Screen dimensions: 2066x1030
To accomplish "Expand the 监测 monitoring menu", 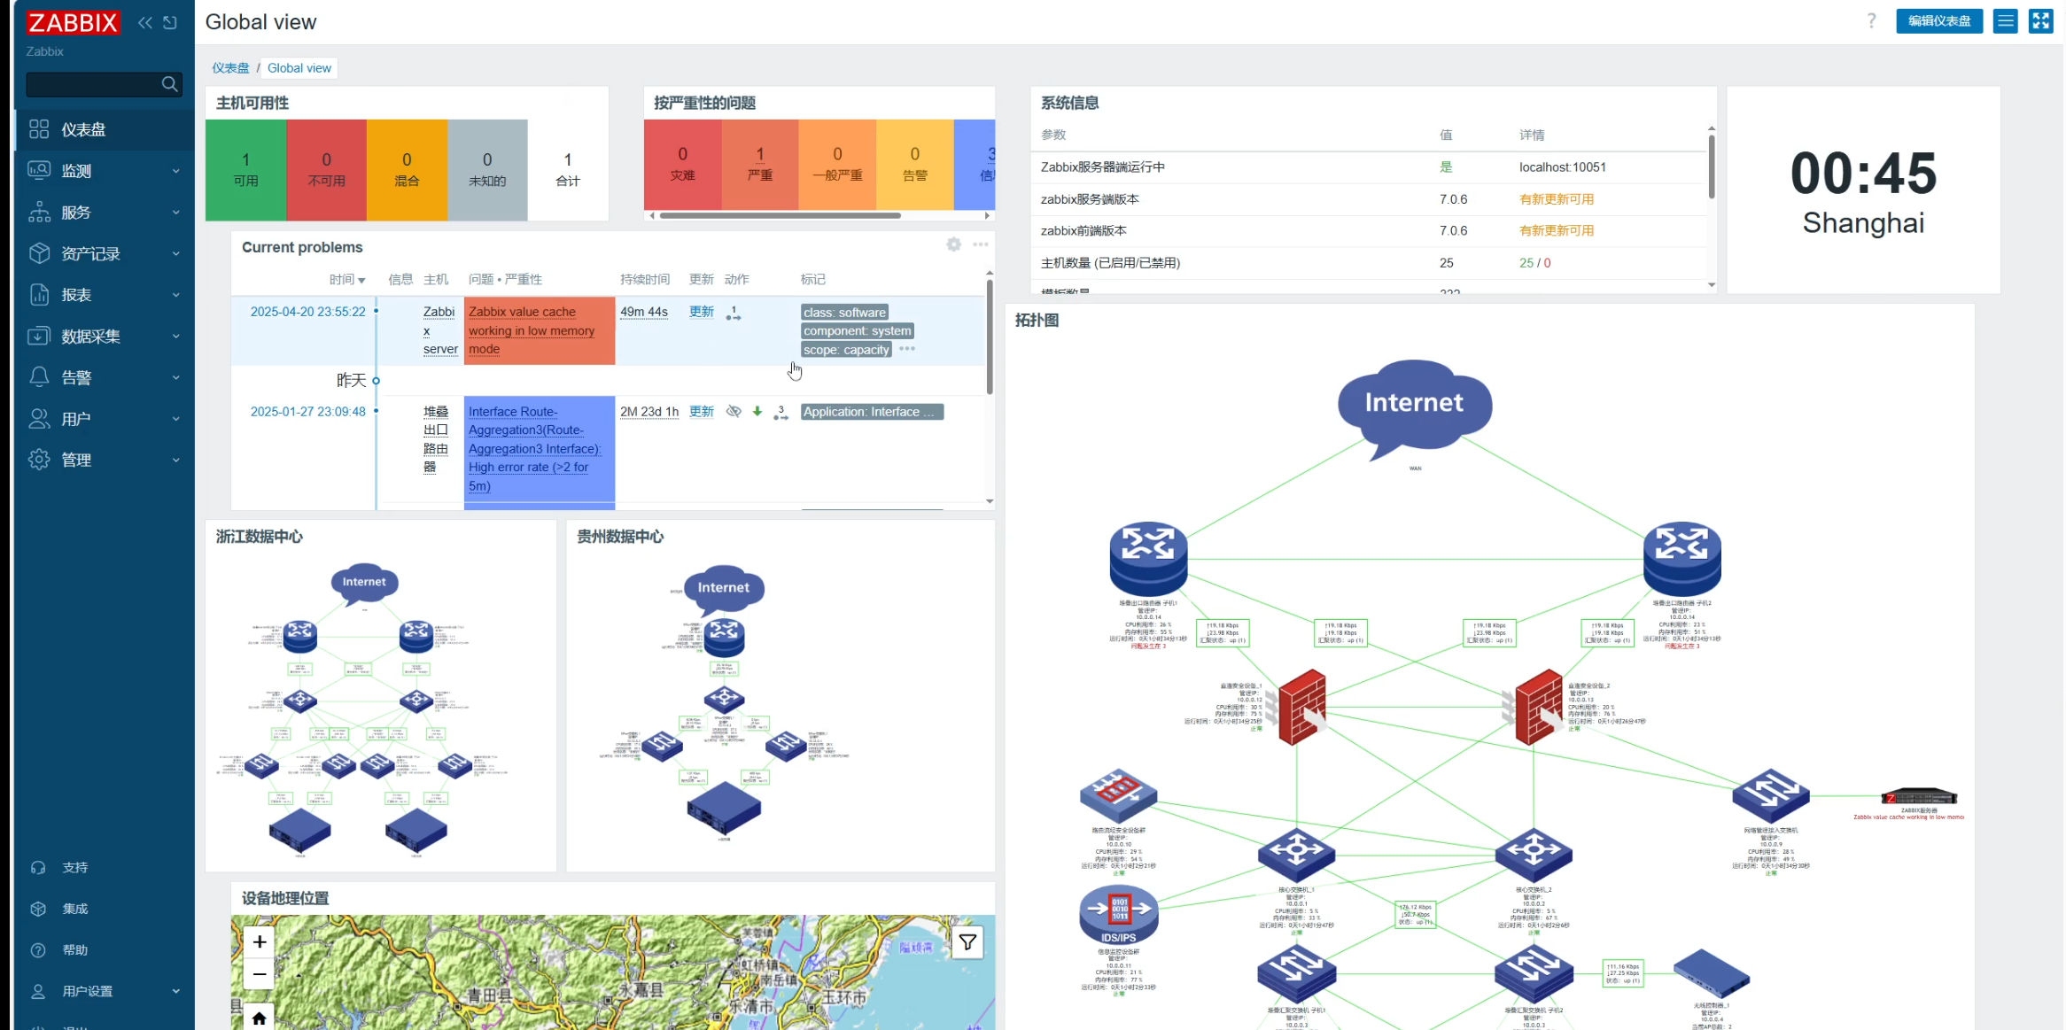I will 105,171.
